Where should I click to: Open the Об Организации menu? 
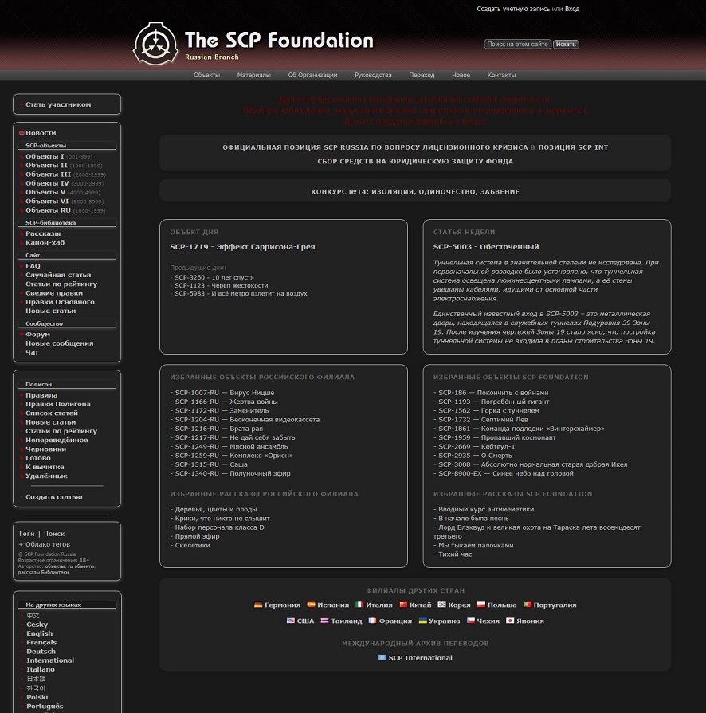[x=313, y=75]
